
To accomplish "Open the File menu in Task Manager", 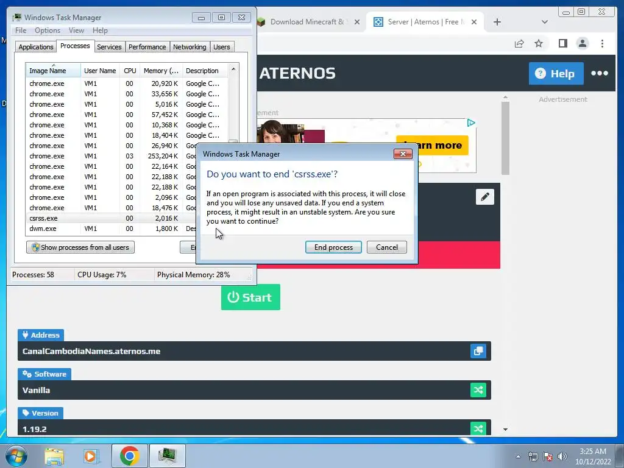I will click(x=21, y=30).
